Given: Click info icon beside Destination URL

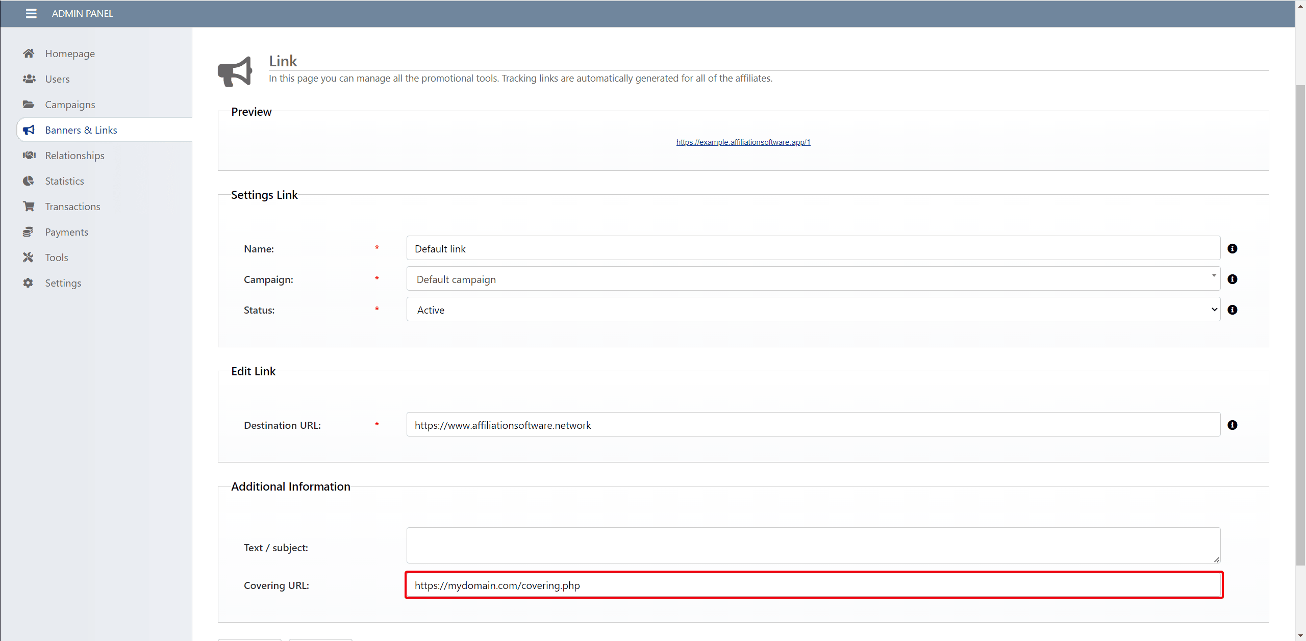Looking at the screenshot, I should pos(1232,425).
